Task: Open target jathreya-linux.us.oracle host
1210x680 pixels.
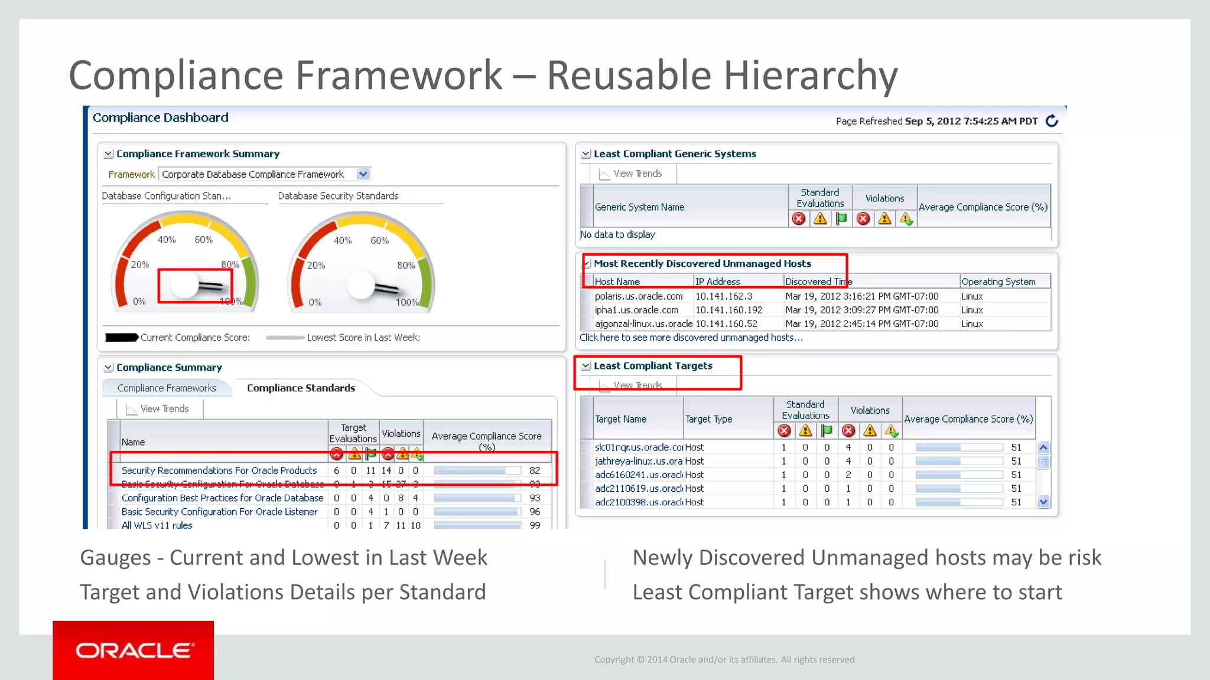Action: click(x=639, y=461)
